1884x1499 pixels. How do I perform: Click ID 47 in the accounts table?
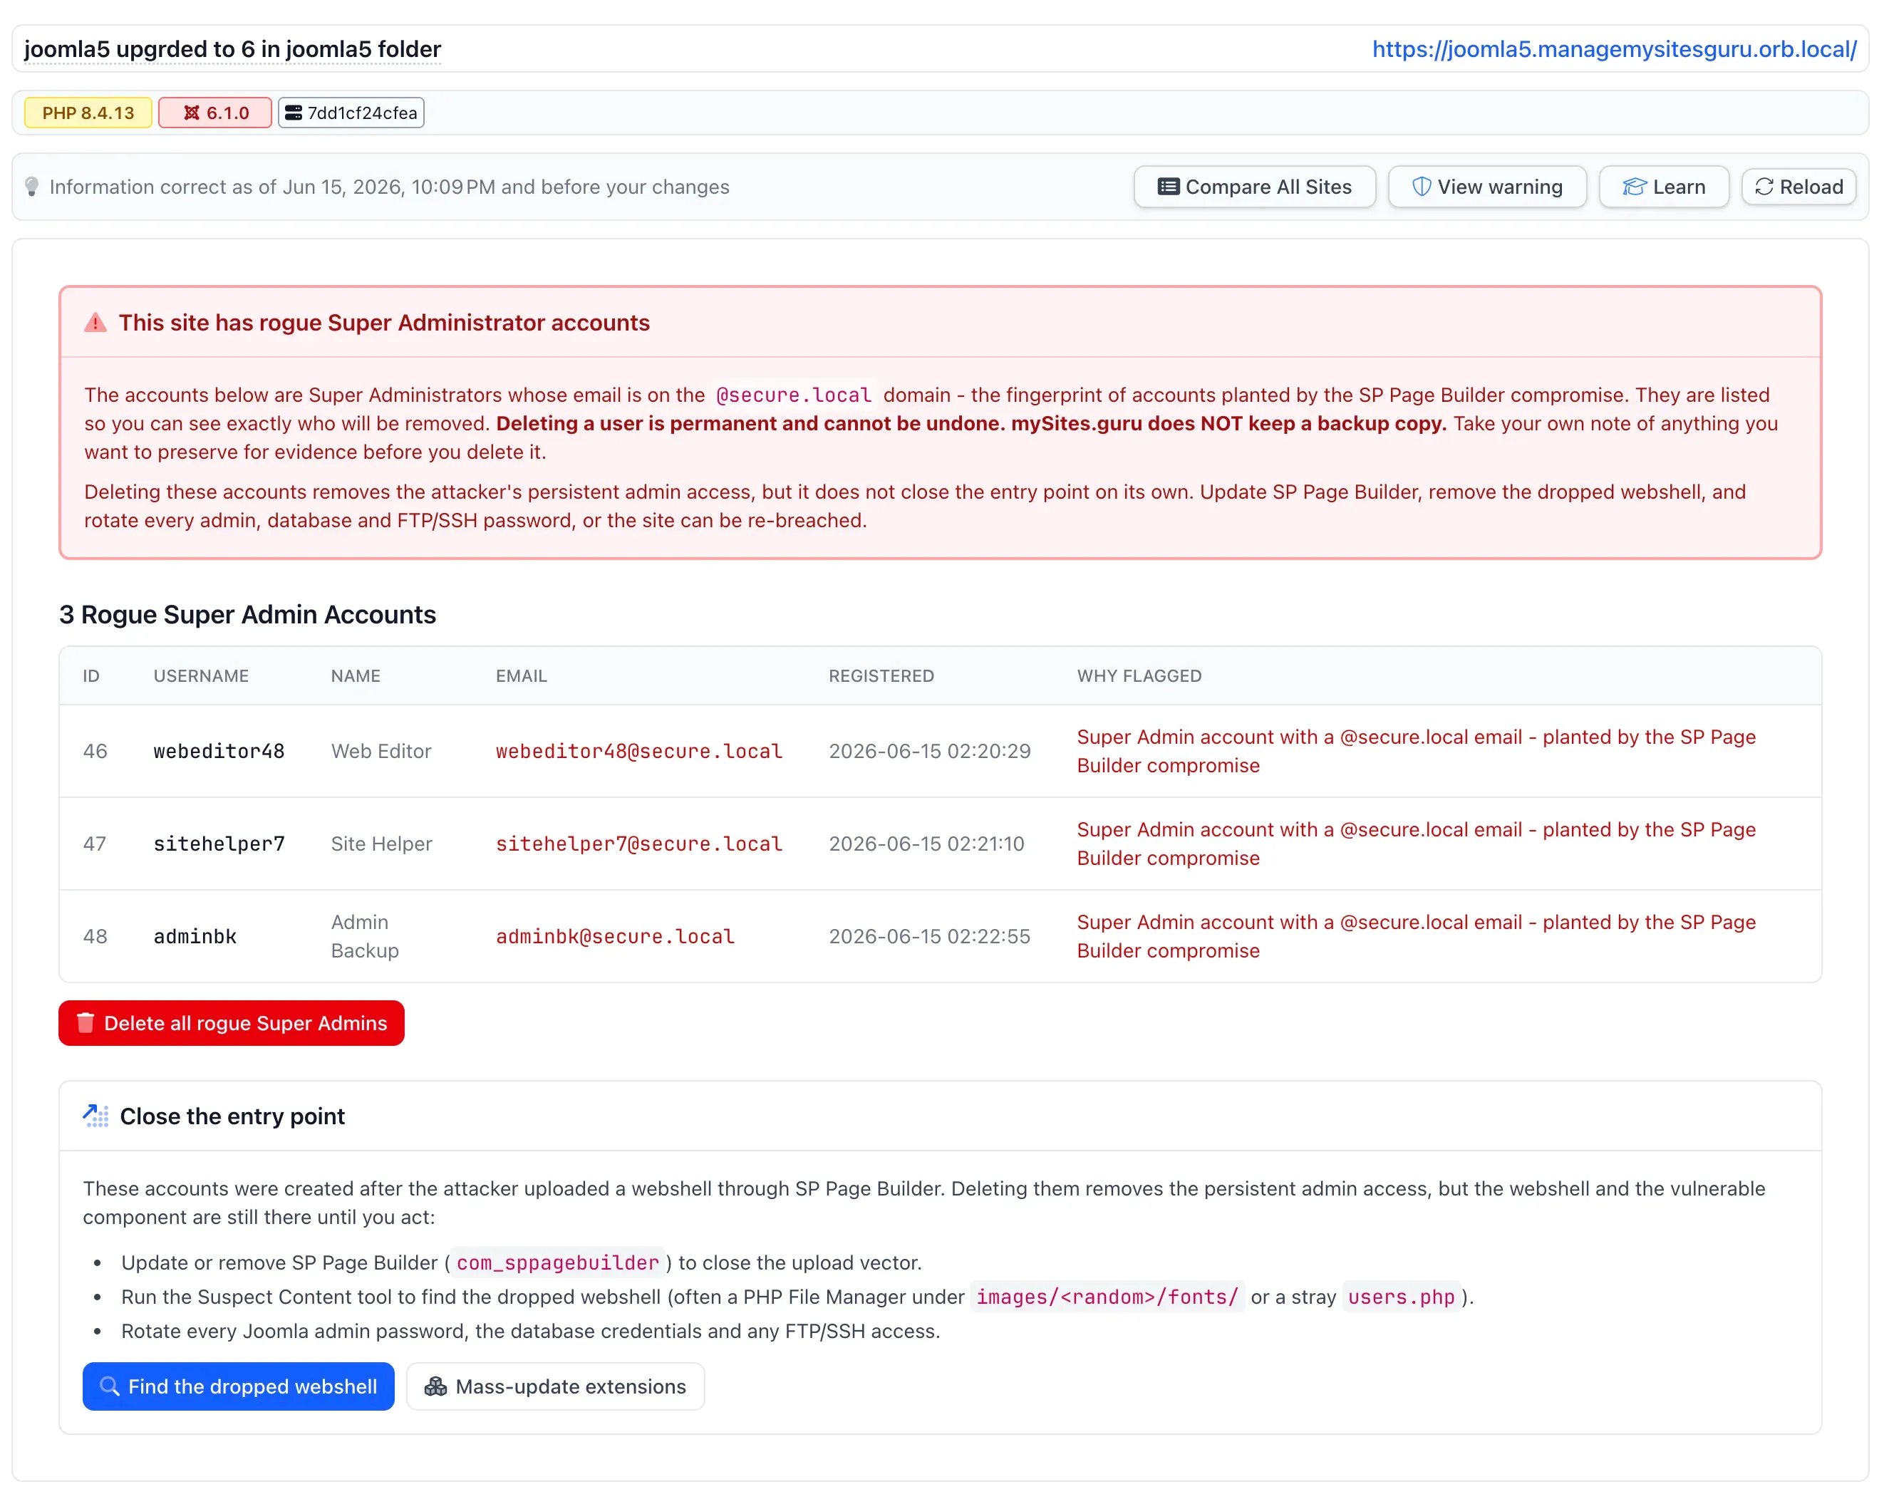(94, 843)
